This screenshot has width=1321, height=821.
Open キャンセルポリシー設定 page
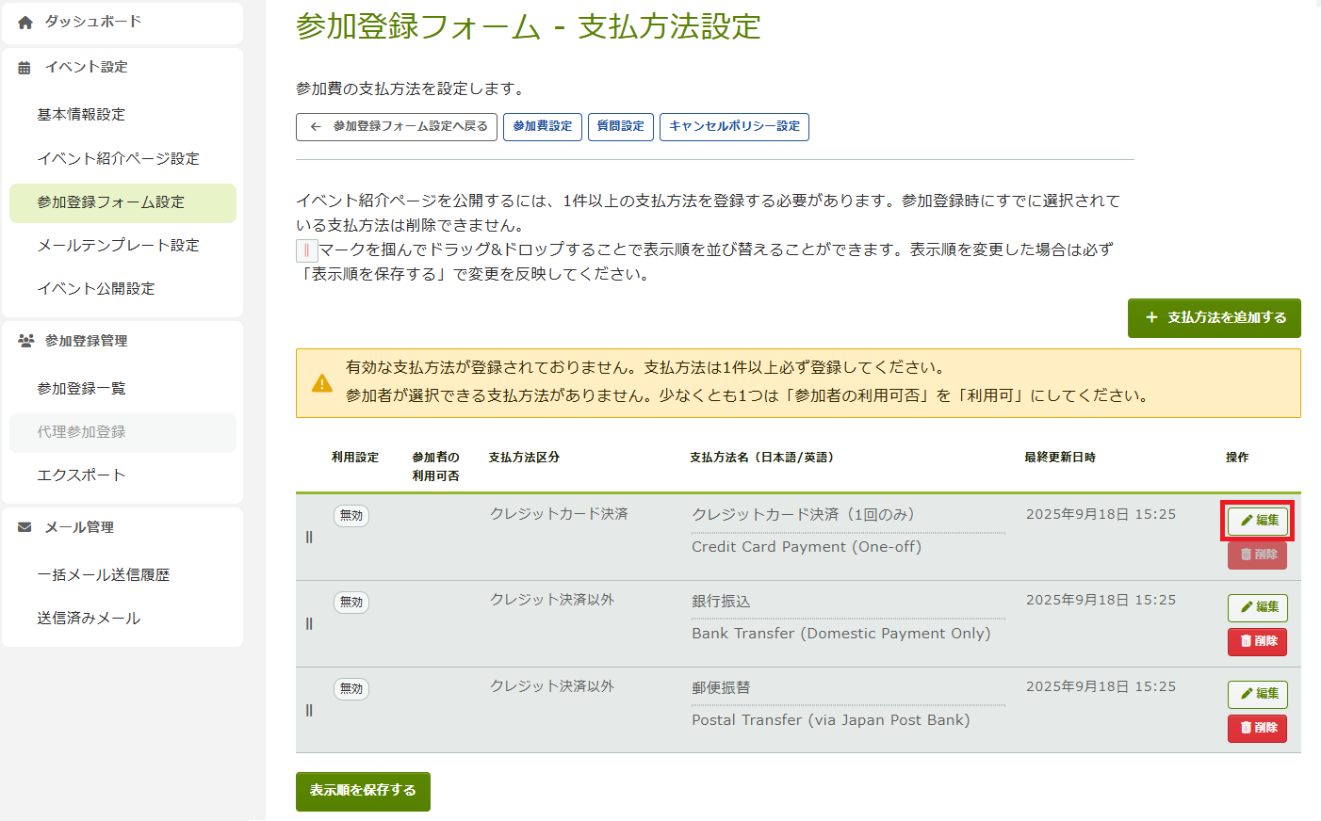[x=734, y=126]
